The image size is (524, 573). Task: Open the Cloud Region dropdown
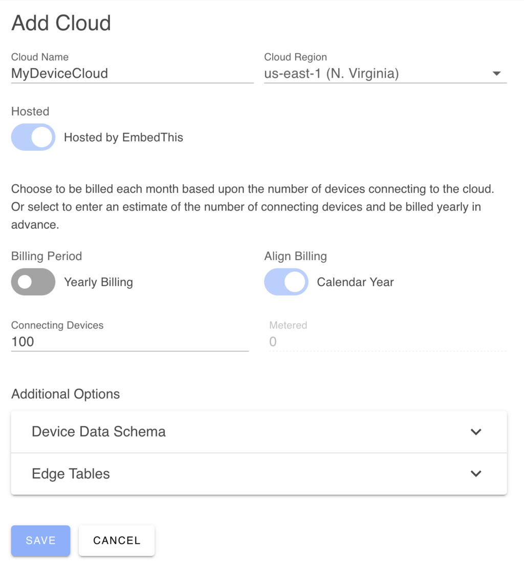pos(384,73)
